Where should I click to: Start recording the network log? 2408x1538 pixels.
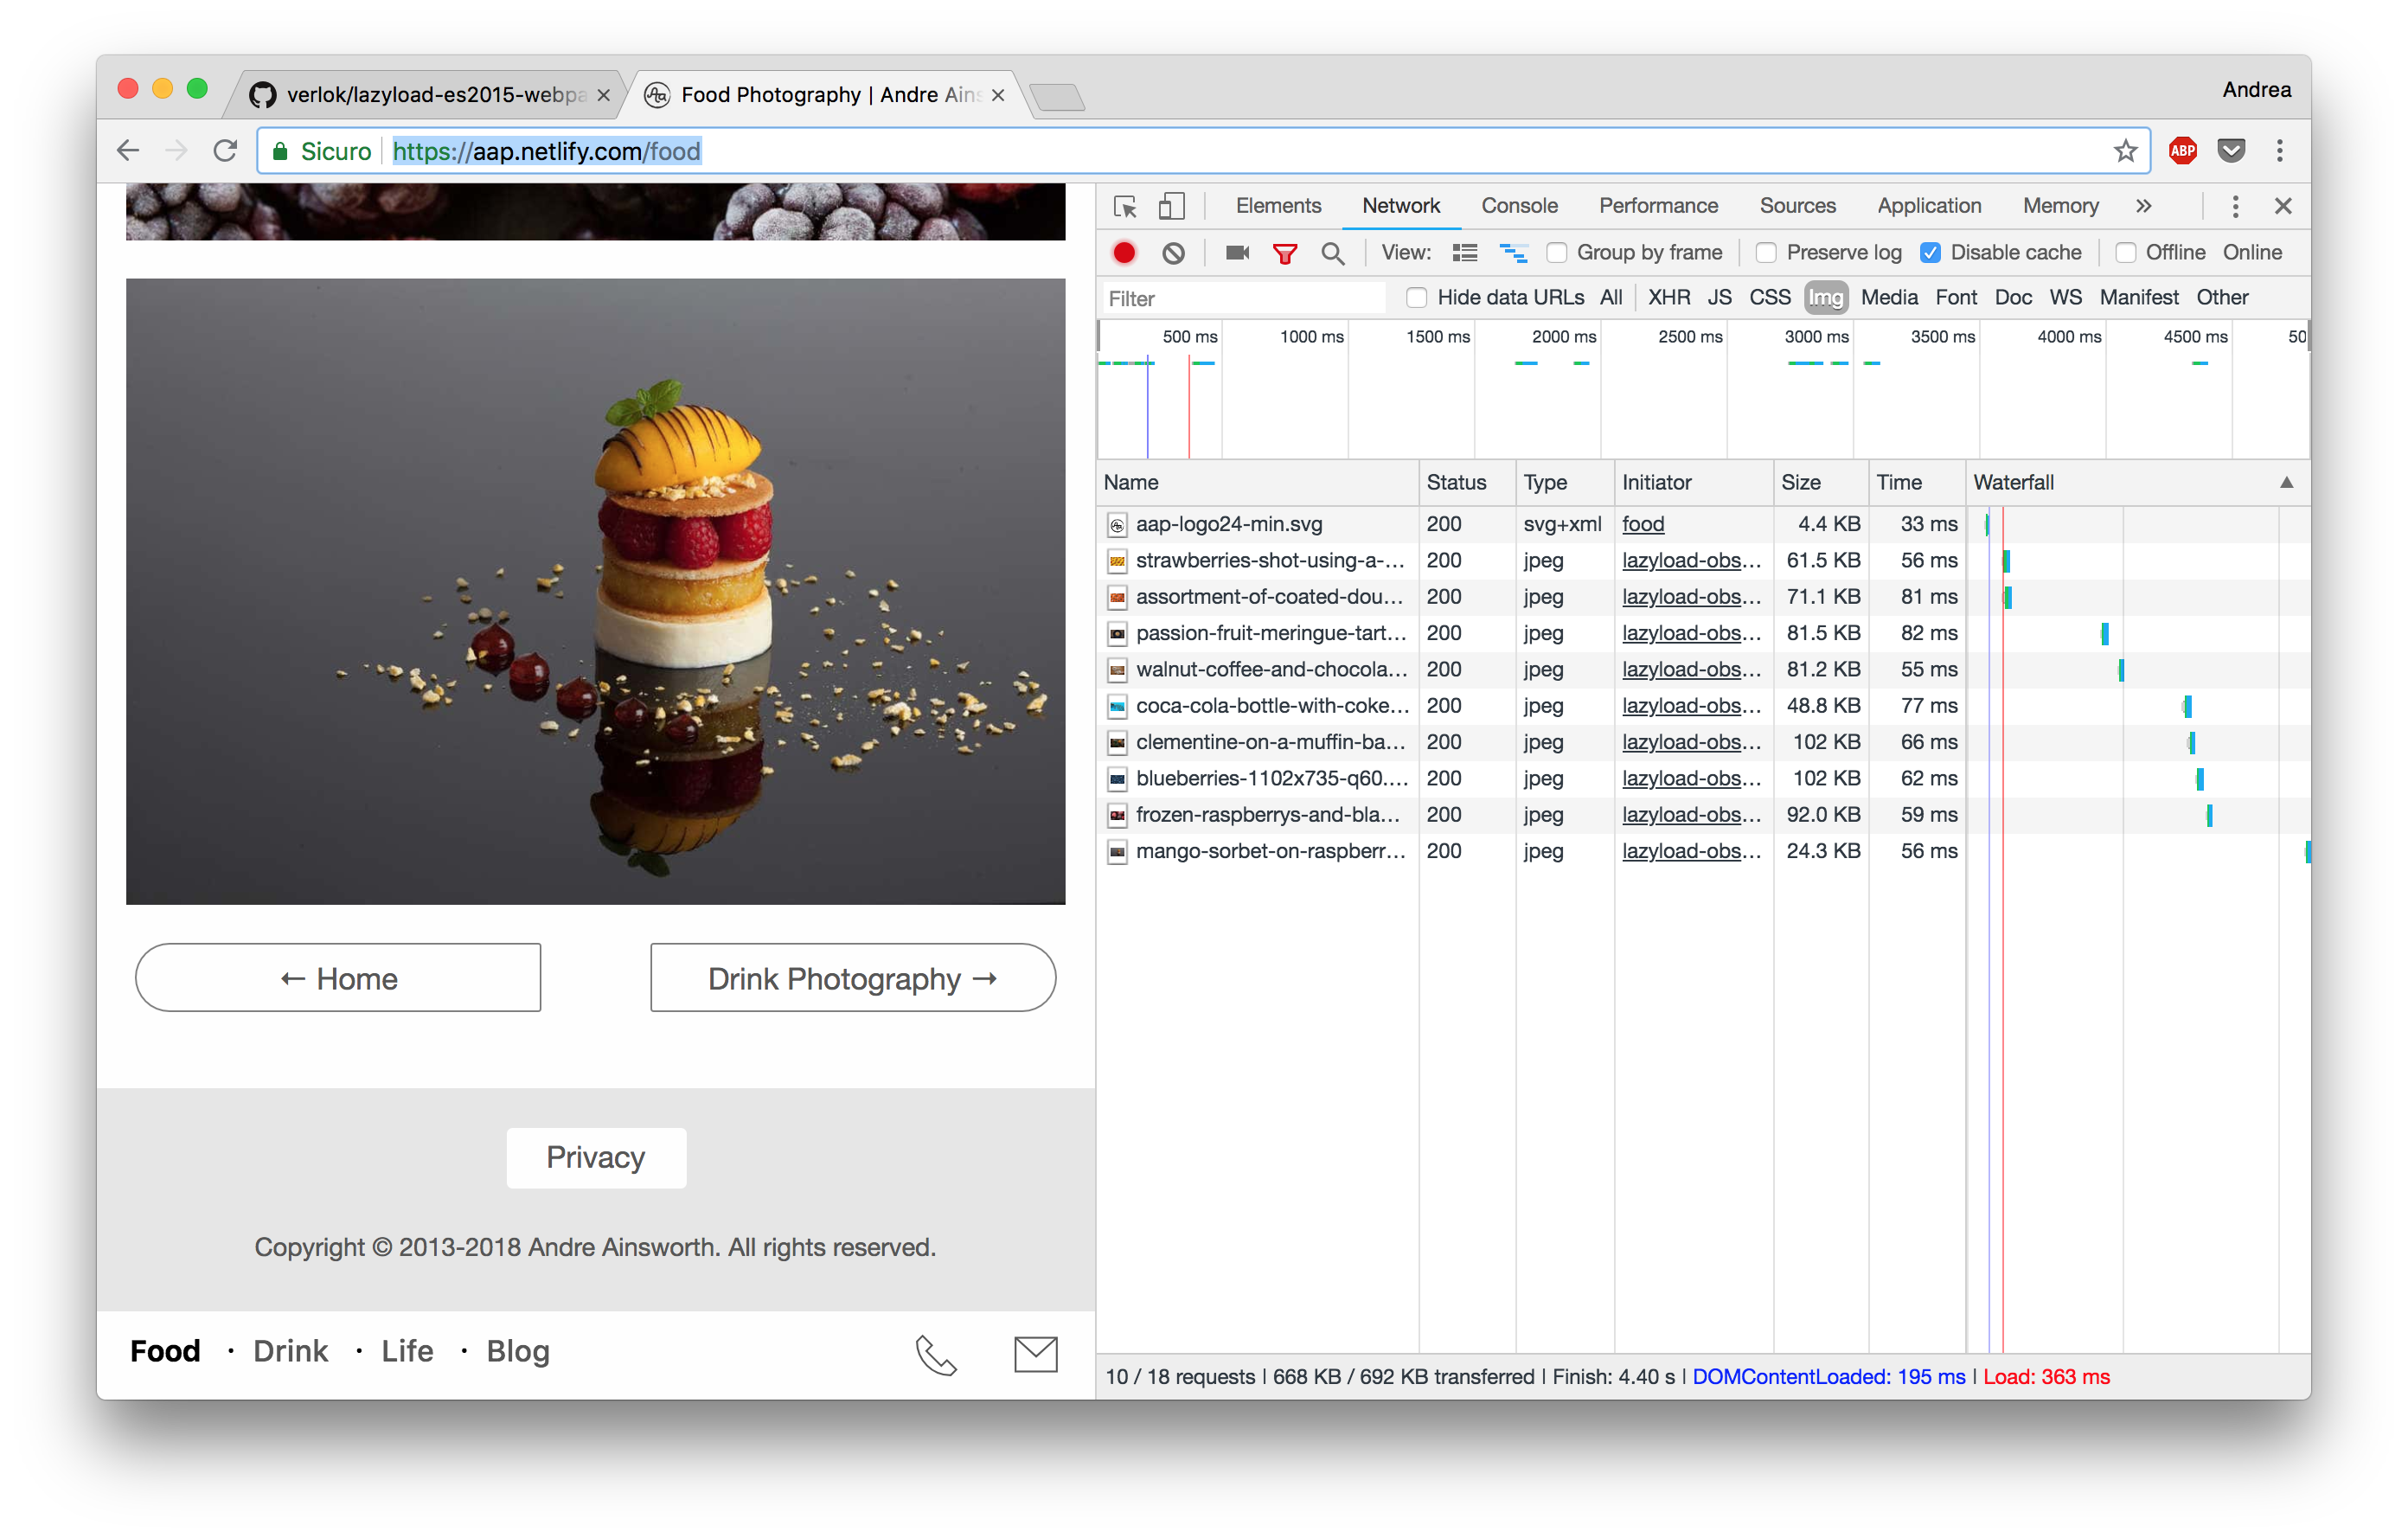tap(1123, 252)
